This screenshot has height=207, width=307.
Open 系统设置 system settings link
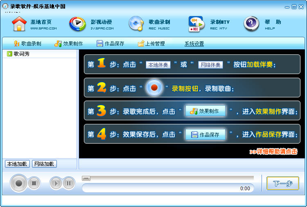click(x=194, y=44)
